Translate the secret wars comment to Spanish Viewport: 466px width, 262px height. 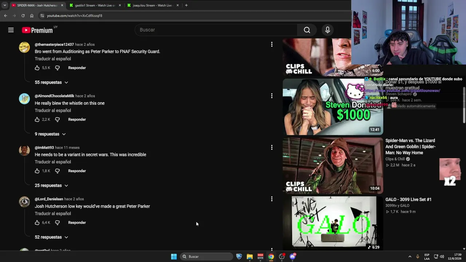(53, 162)
